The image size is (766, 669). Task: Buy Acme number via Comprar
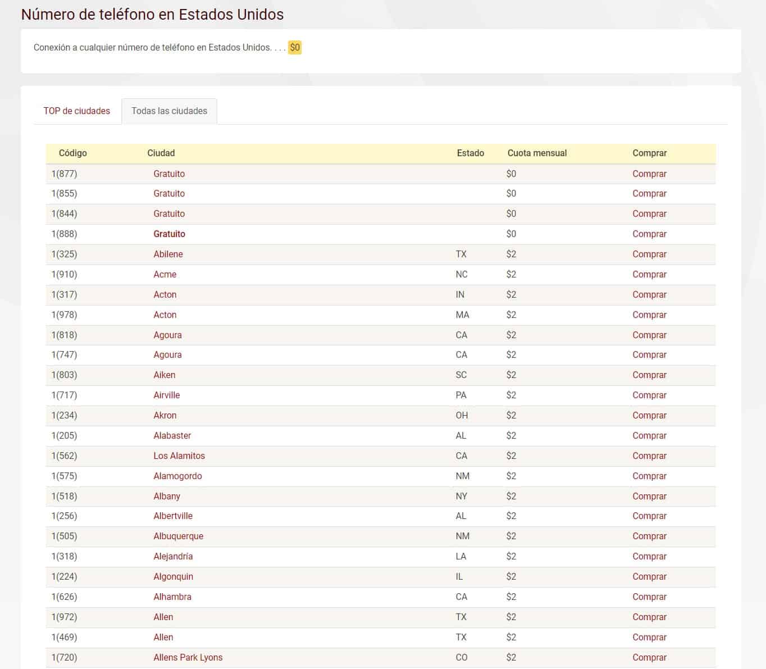pyautogui.click(x=649, y=274)
